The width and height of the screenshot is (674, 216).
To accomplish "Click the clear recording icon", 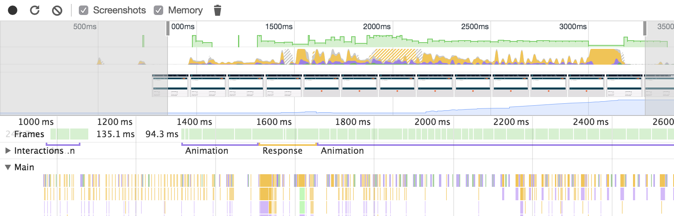I will [x=57, y=10].
